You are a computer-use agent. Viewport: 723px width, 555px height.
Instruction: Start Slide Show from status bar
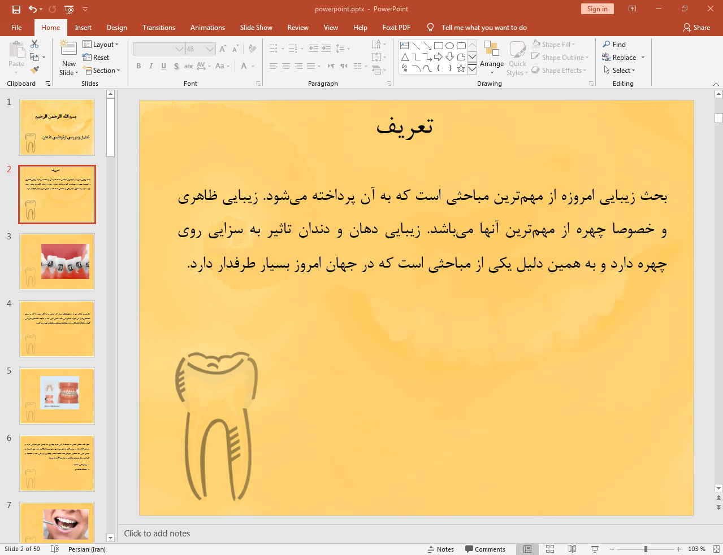pyautogui.click(x=595, y=549)
